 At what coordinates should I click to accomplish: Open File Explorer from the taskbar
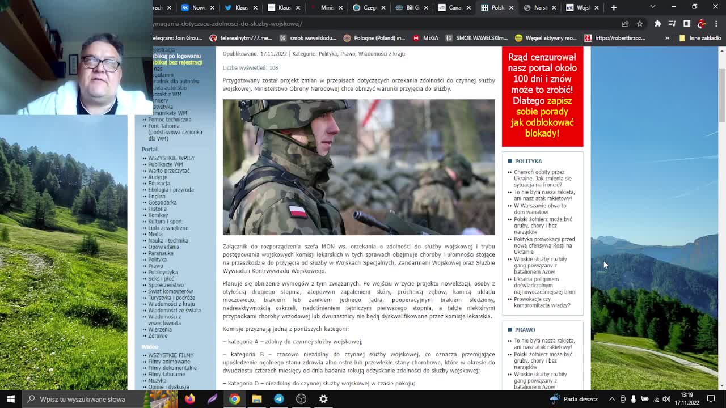point(256,399)
